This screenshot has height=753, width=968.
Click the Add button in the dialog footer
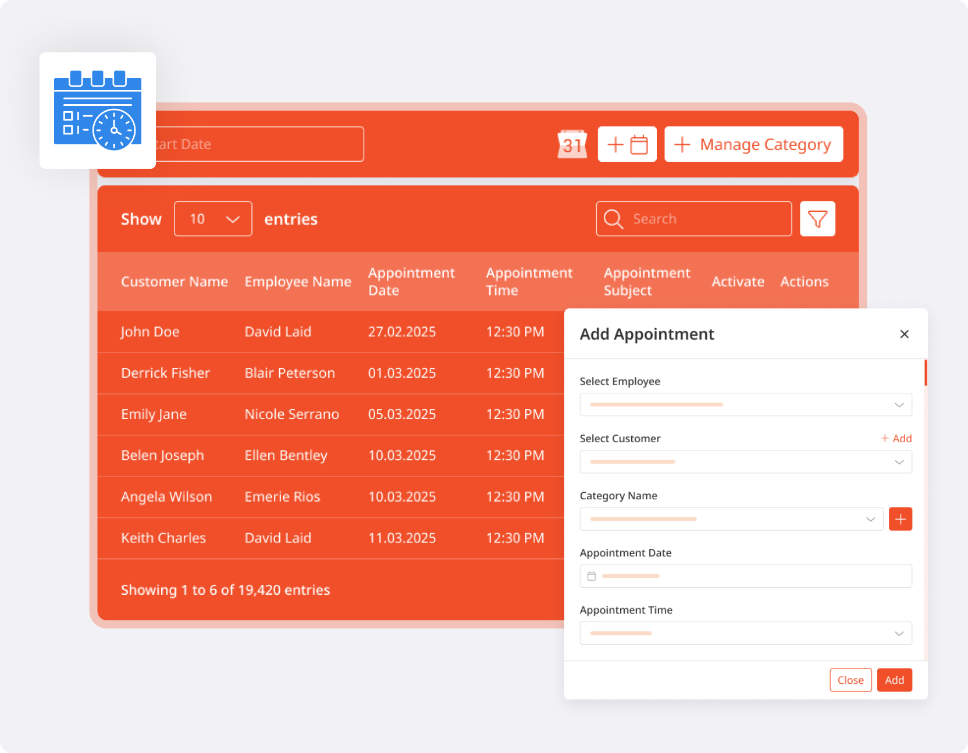coord(894,680)
